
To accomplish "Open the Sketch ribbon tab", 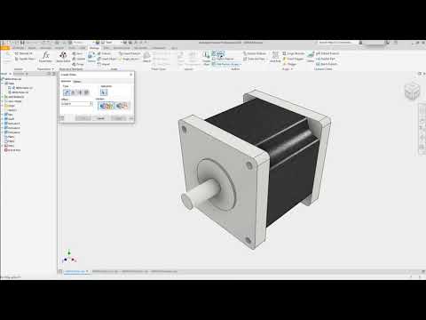I will pos(32,48).
